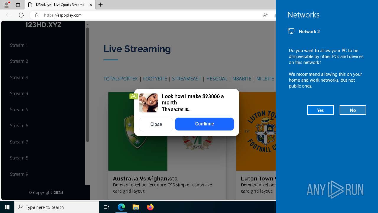Open Stream 5 in the sidebar

[19, 110]
